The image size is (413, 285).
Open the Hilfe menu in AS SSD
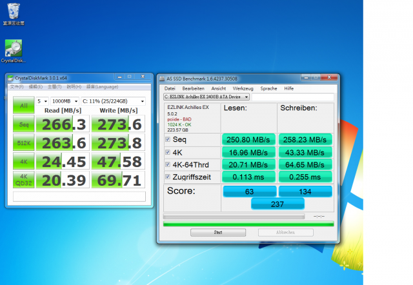click(288, 88)
